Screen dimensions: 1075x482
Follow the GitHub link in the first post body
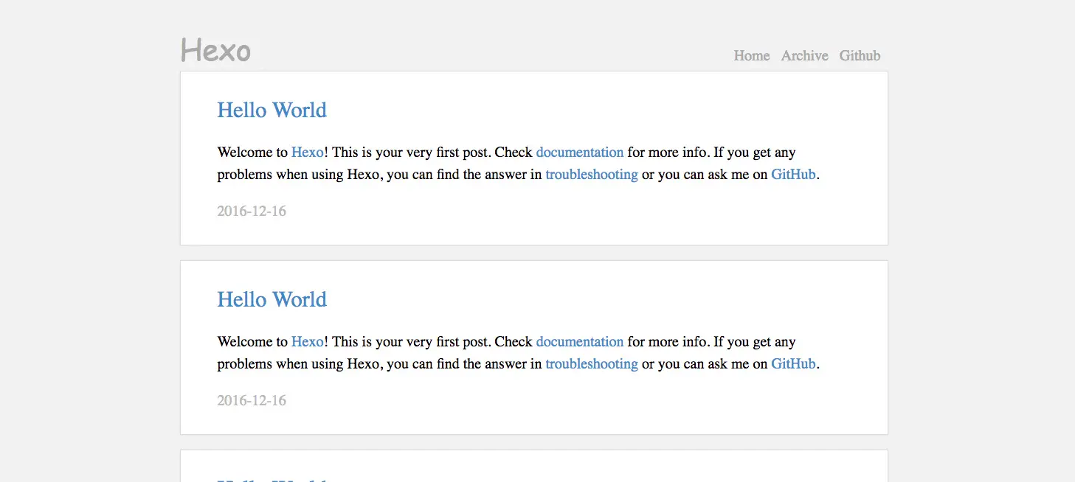pyautogui.click(x=793, y=175)
